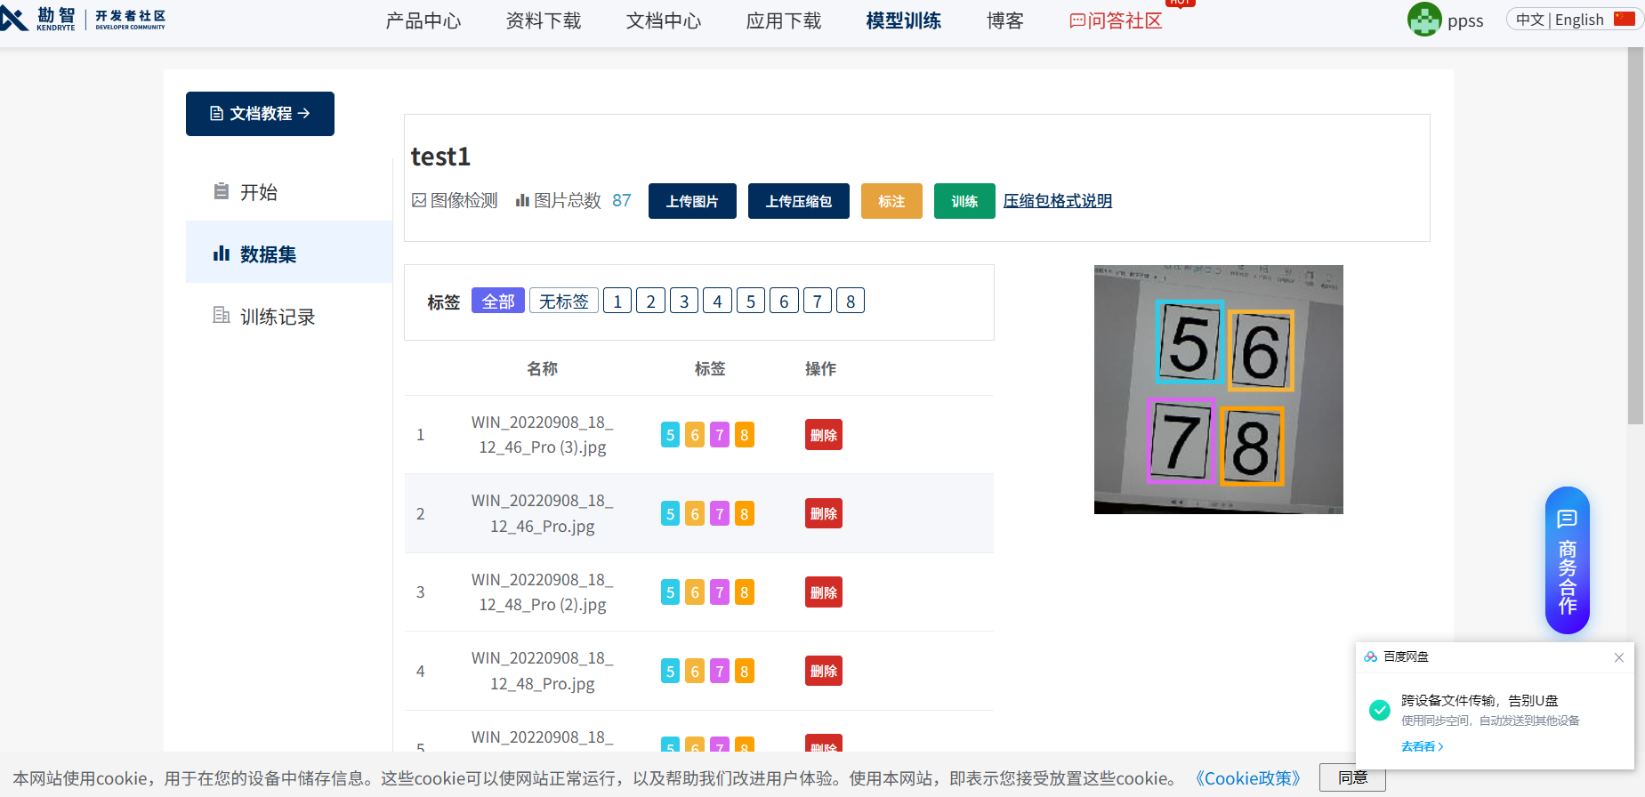Open 应用下载 menu
The height and width of the screenshot is (797, 1645).
(x=784, y=20)
